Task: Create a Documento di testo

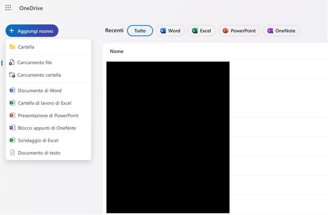Action: tap(48, 153)
